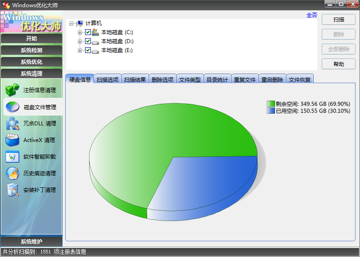Select the 磁盘文件管理 label
Viewport: 360px width, 257px height.
(x=40, y=107)
